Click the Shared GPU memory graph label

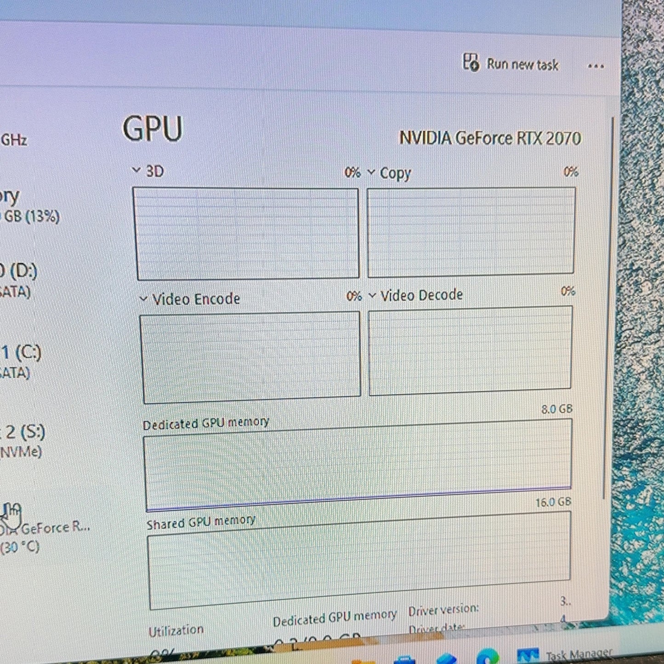coord(201,522)
